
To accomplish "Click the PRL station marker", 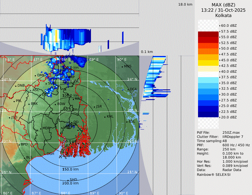I will (x=14, y=101).
